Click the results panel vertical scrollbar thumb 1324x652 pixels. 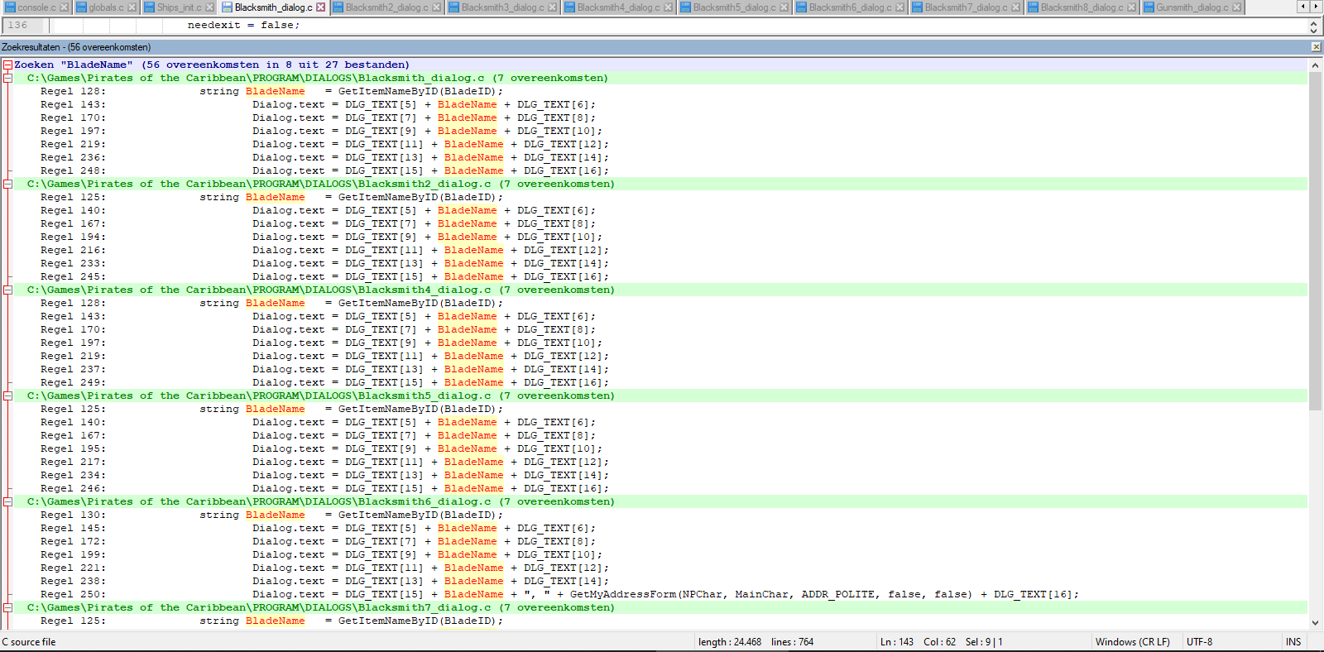(1315, 240)
